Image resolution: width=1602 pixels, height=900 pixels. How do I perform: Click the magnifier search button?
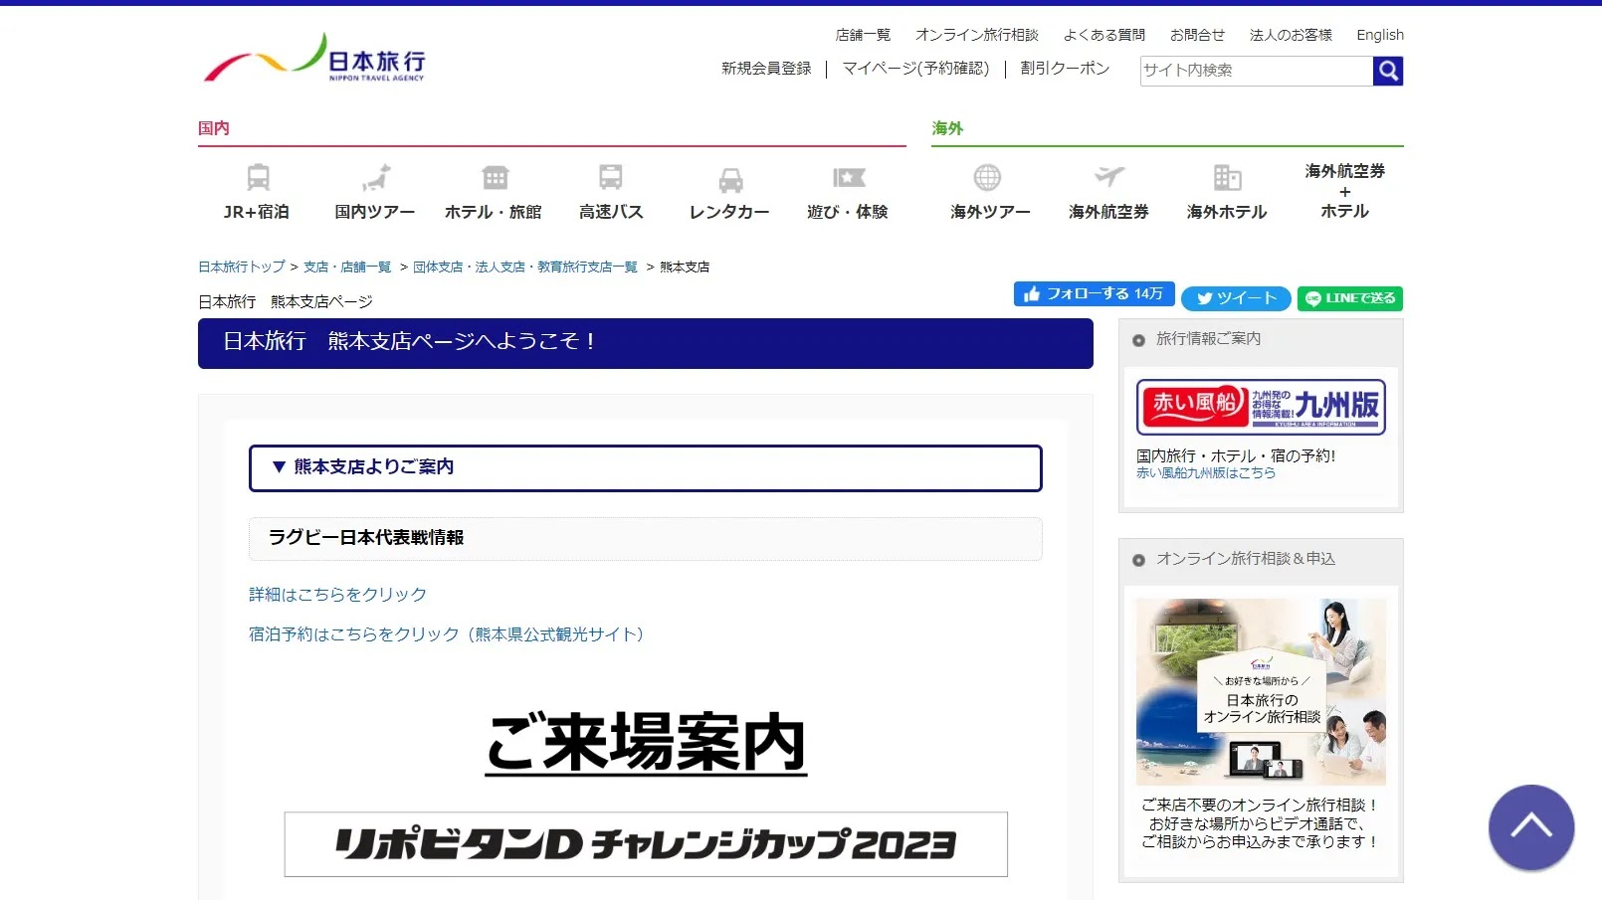coord(1388,71)
